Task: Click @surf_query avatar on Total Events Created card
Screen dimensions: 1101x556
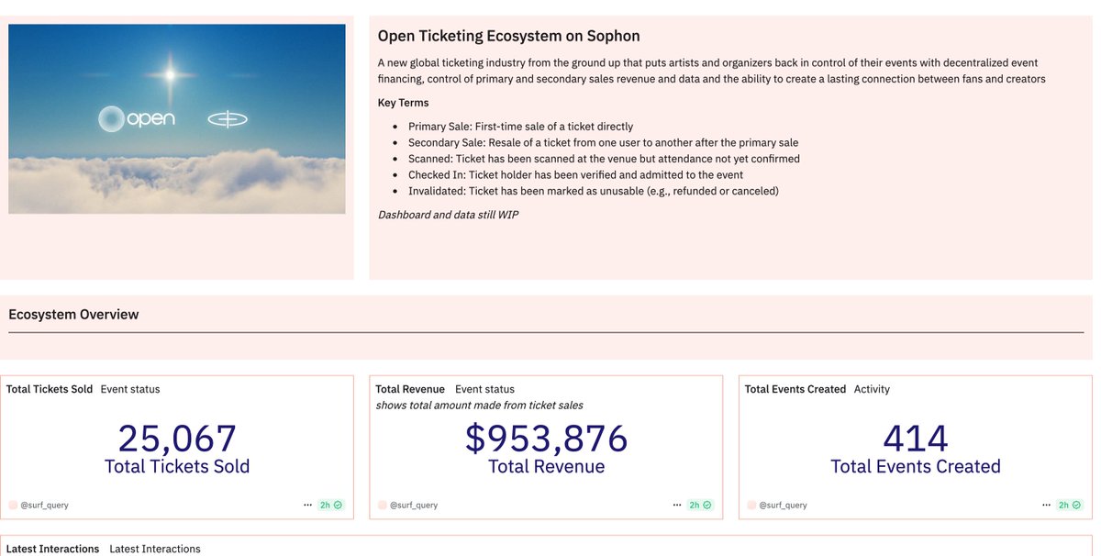Action: tap(751, 505)
